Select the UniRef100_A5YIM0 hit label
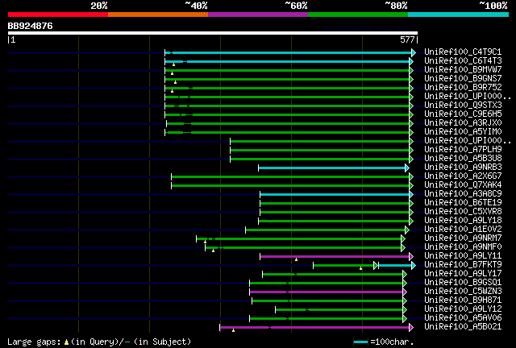This screenshot has height=348, width=516. click(x=463, y=132)
